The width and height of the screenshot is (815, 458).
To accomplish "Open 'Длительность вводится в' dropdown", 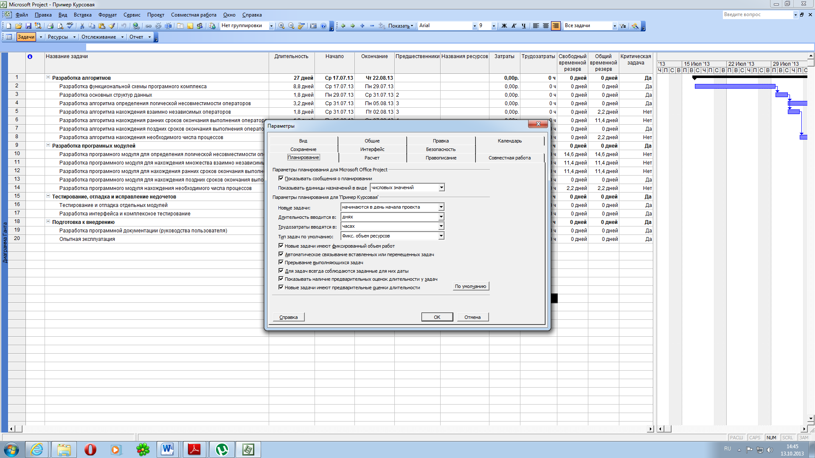I will (441, 217).
